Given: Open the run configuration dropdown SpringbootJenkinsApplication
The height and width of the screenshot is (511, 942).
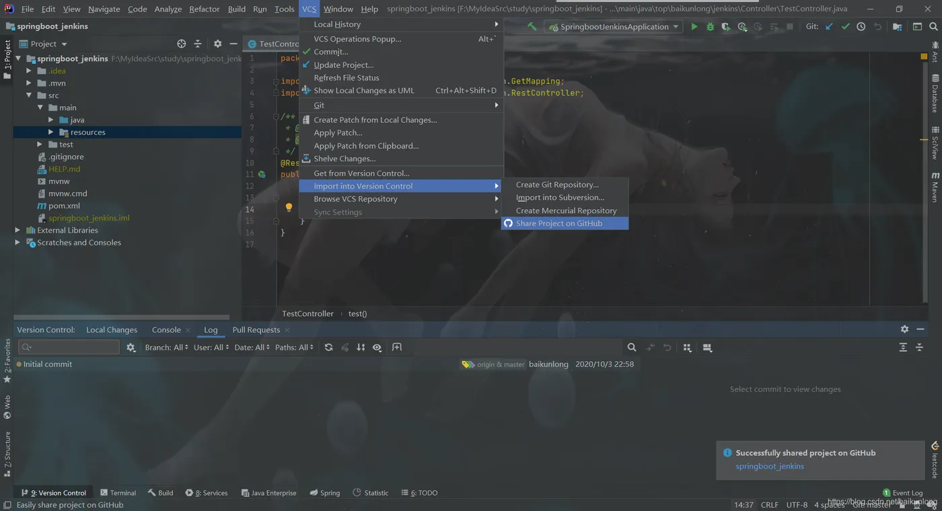Looking at the screenshot, I should click(x=614, y=27).
